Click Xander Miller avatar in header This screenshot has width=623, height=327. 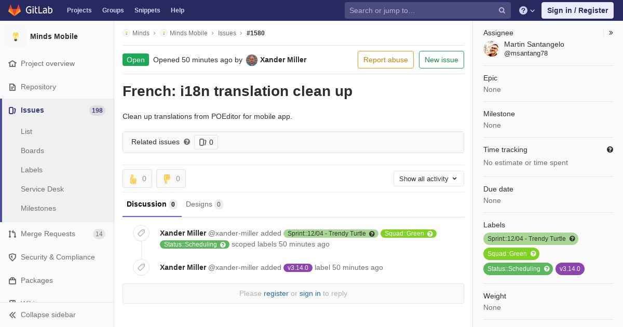pyautogui.click(x=252, y=60)
